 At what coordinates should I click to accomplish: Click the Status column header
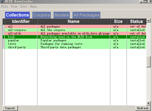coord(136,21)
